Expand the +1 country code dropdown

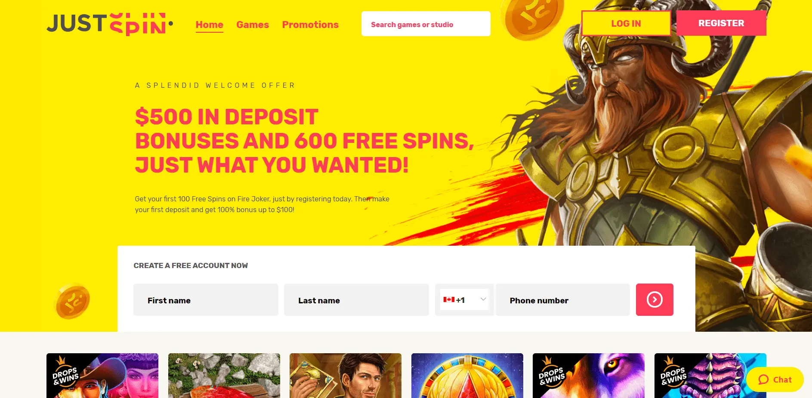click(x=465, y=300)
